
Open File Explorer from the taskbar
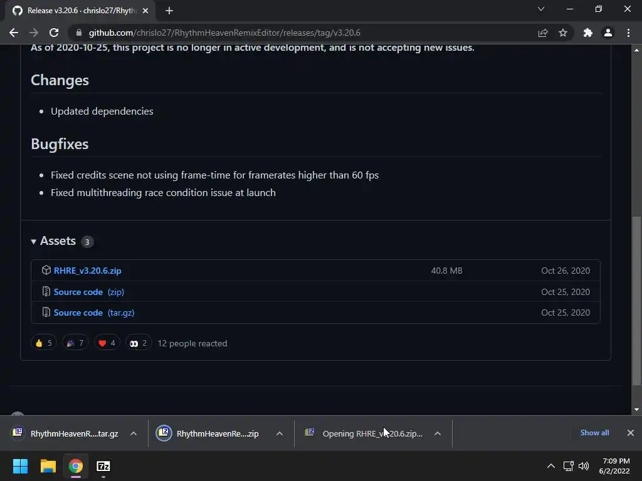(48, 466)
